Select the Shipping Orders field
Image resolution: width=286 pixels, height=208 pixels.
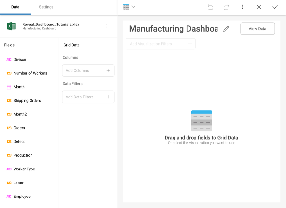(x=27, y=101)
